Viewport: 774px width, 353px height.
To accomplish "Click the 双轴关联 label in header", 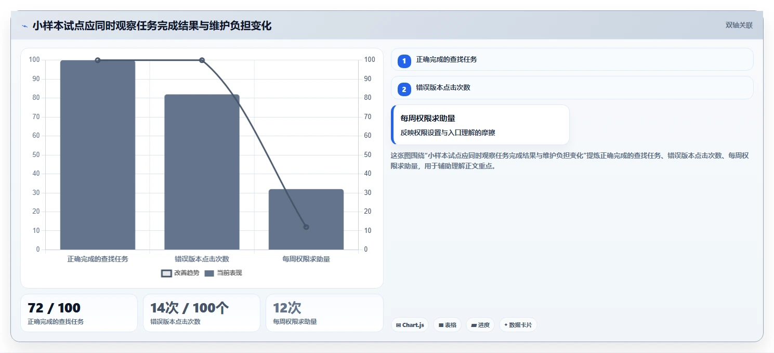I will 739,25.
